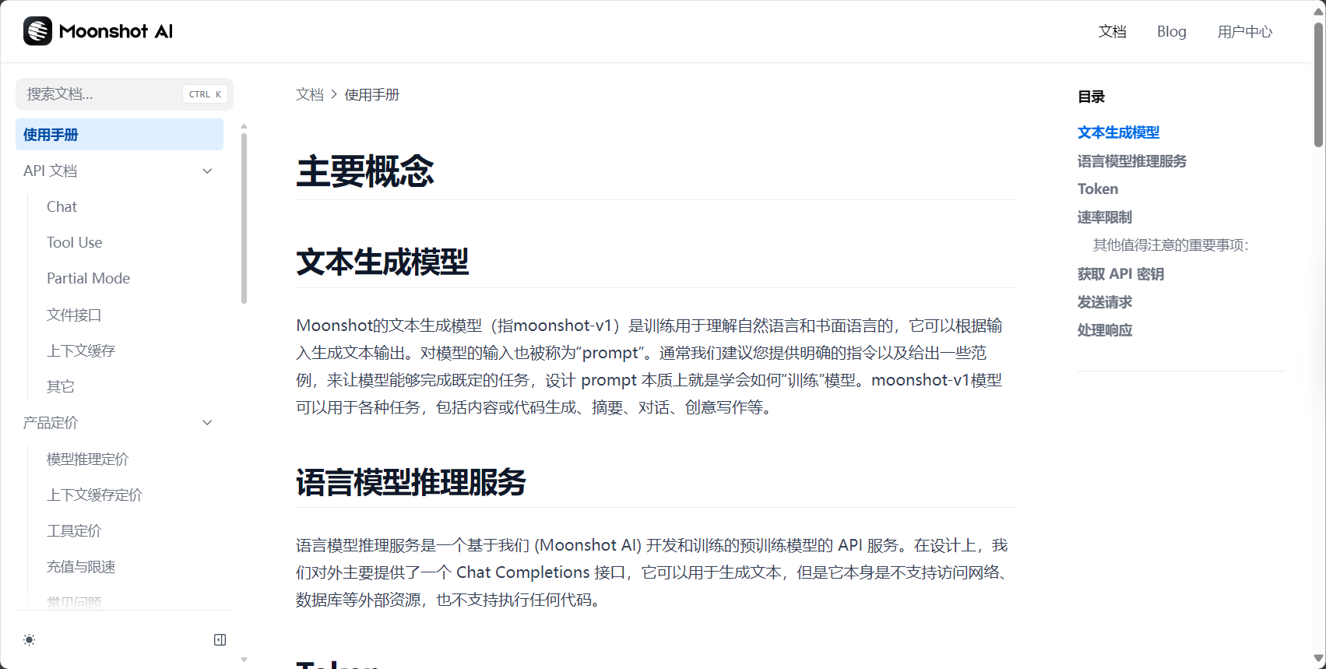Open 文件接口 in the sidebar
1326x669 pixels.
click(x=74, y=315)
